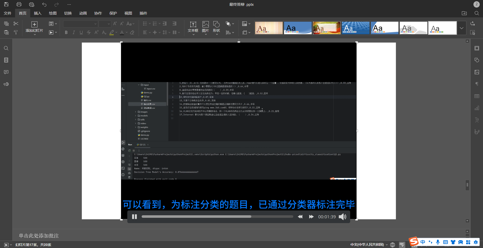Open the numbering list dropdown

[159, 24]
